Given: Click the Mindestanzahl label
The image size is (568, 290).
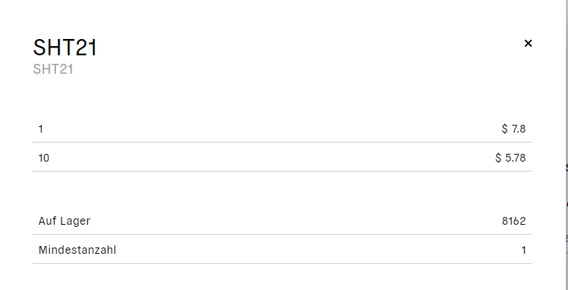Looking at the screenshot, I should [x=77, y=250].
